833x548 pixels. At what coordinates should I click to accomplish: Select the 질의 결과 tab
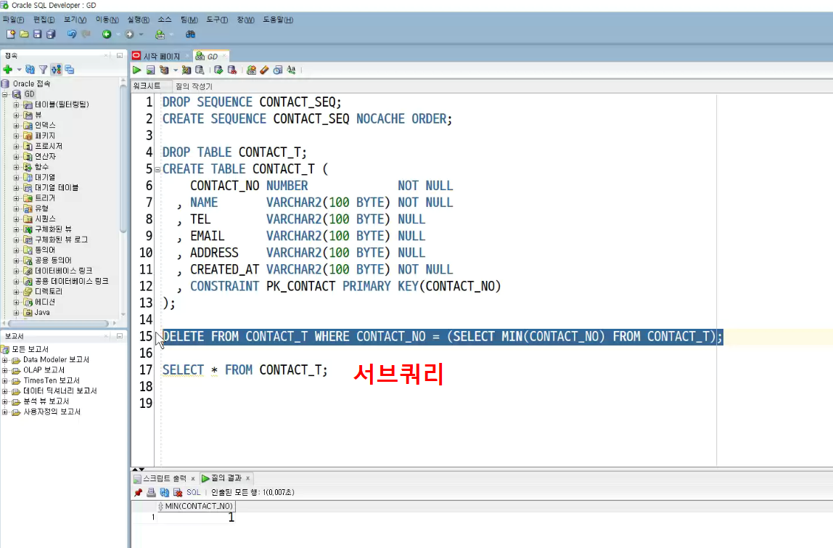(226, 478)
